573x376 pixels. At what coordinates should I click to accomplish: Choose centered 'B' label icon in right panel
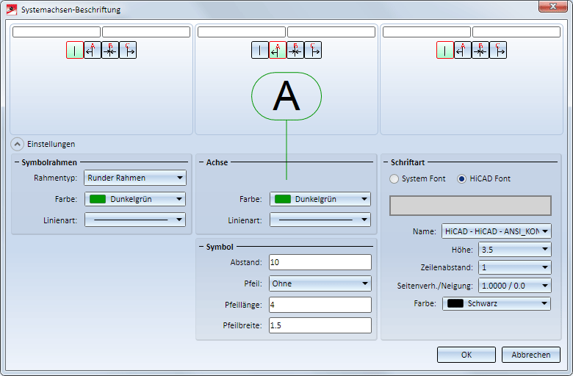[x=480, y=50]
